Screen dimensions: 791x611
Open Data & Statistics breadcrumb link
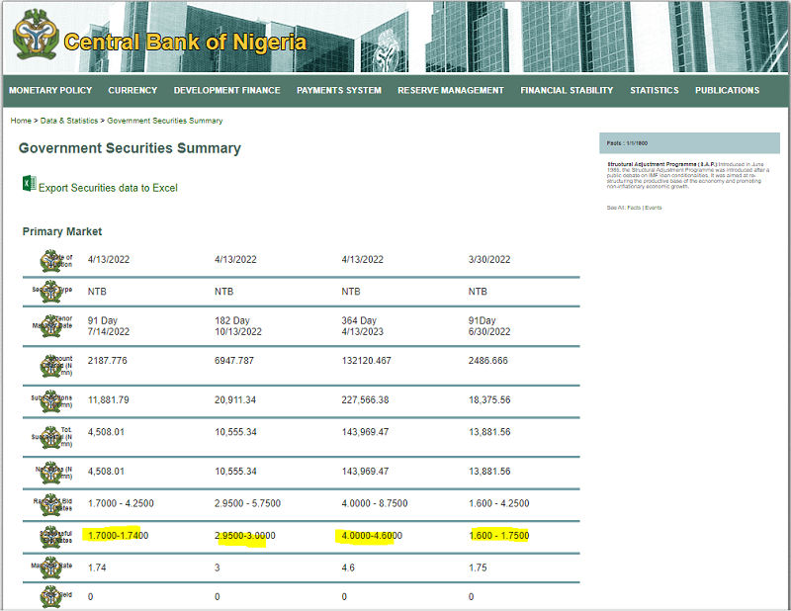(69, 121)
